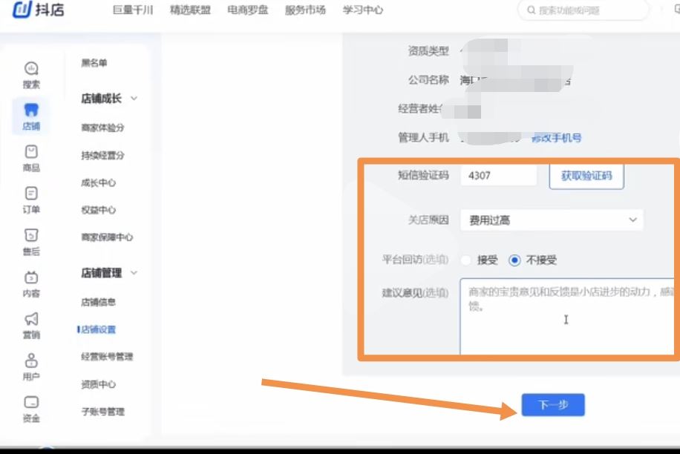Click the 短信验证码 input field
Image resolution: width=680 pixels, height=454 pixels.
coord(498,176)
